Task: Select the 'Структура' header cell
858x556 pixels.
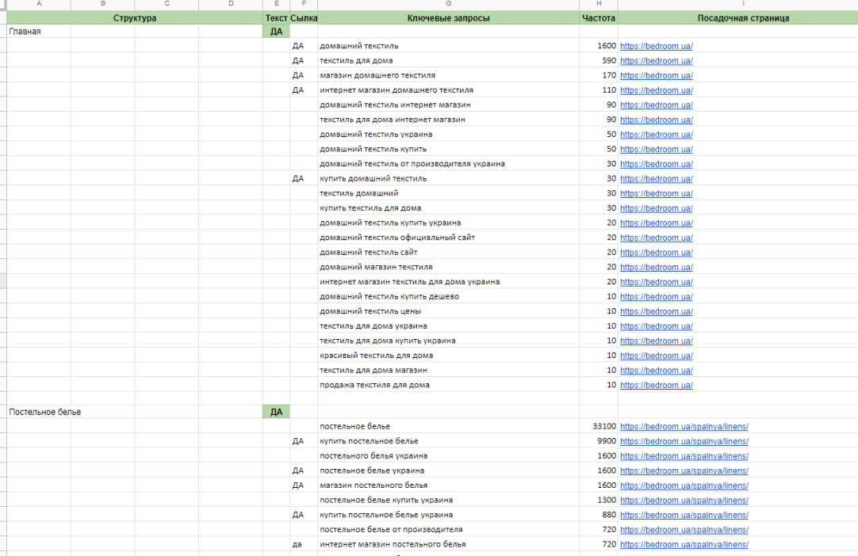Action: 135,18
